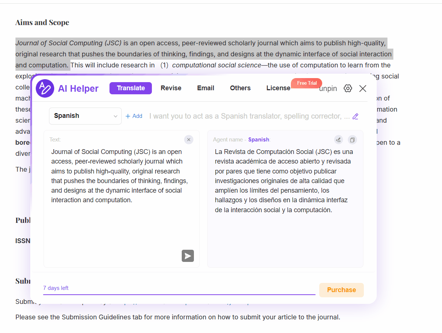This screenshot has height=333, width=442.
Task: Click the Purchase button
Action: pyautogui.click(x=341, y=290)
